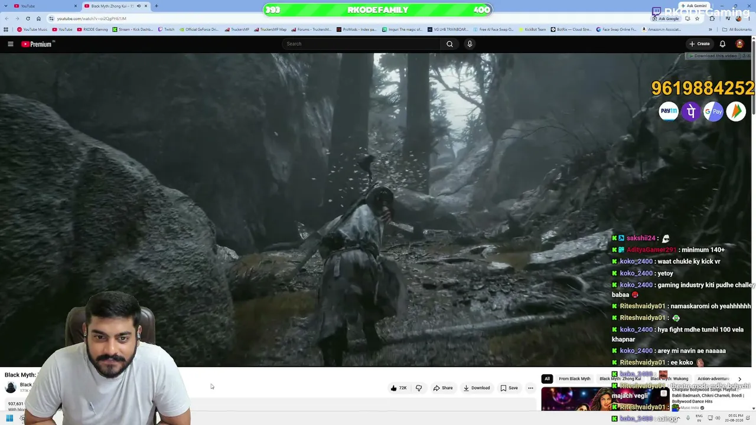Close the first YouTube tab
This screenshot has height=425, width=756.
(x=76, y=6)
